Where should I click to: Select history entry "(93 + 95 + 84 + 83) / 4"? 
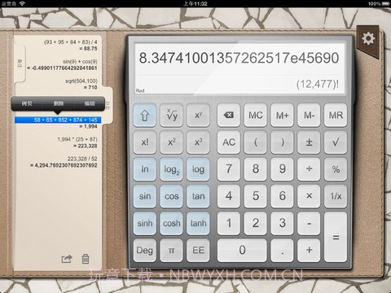[71, 42]
